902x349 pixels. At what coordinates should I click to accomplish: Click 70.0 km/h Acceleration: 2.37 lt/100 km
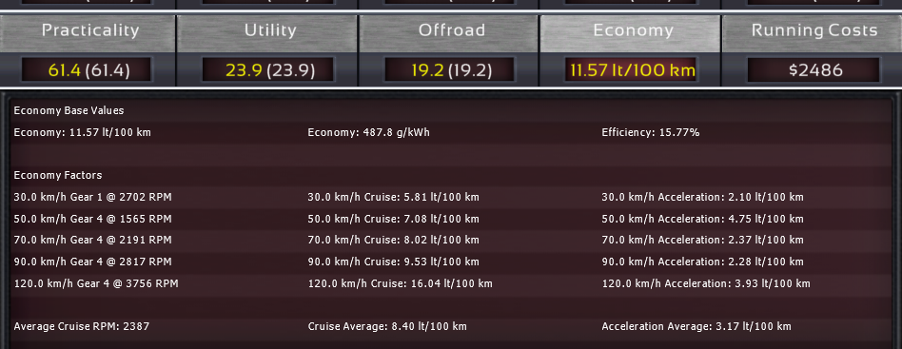(x=702, y=240)
